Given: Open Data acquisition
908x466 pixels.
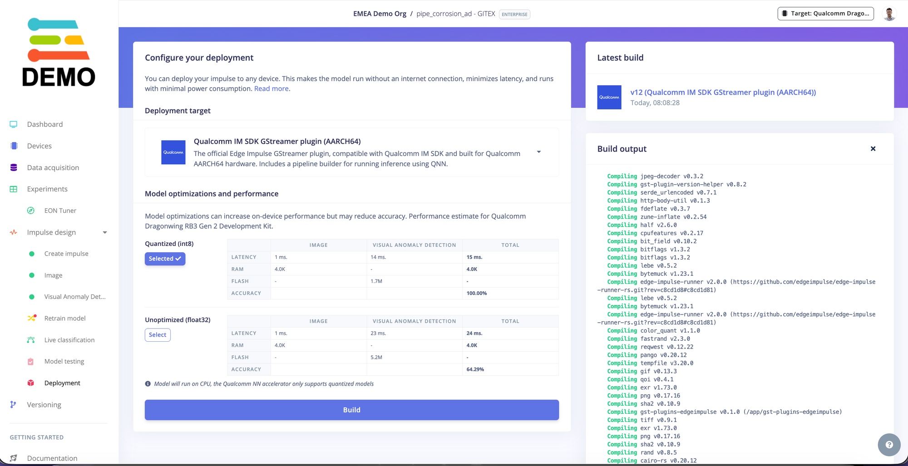Looking at the screenshot, I should (x=53, y=167).
